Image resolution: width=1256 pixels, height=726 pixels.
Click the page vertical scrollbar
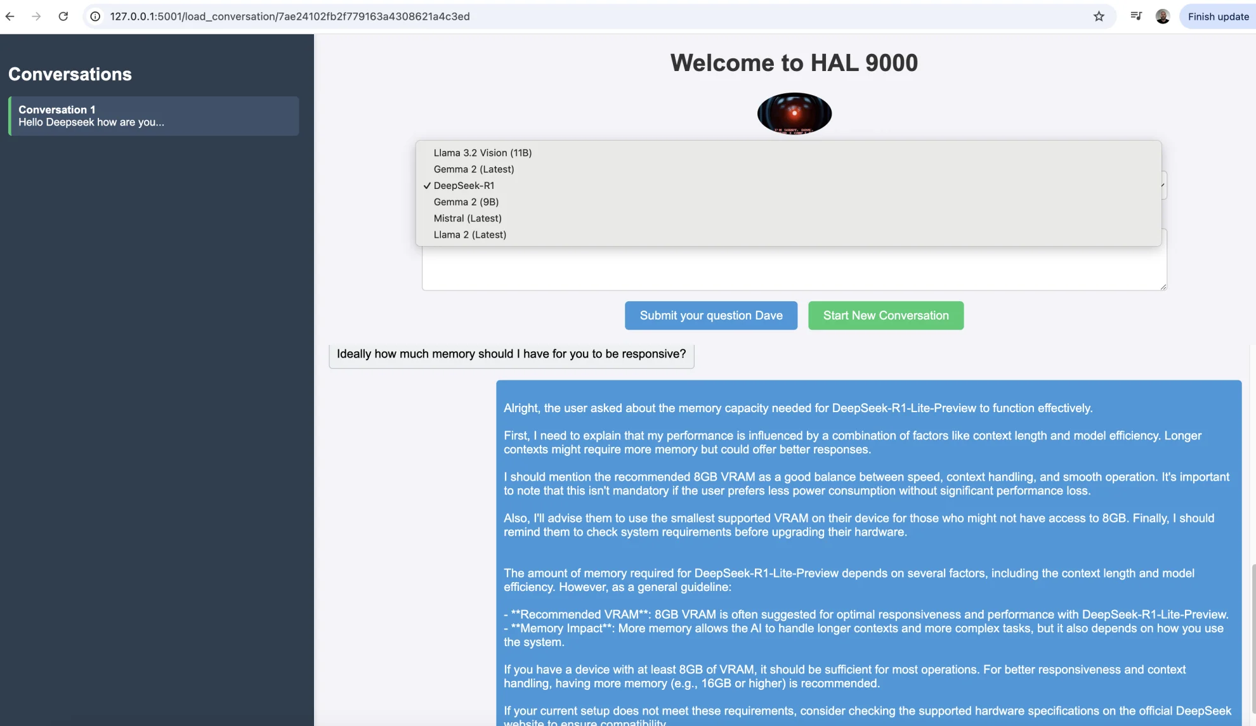coord(1253,637)
